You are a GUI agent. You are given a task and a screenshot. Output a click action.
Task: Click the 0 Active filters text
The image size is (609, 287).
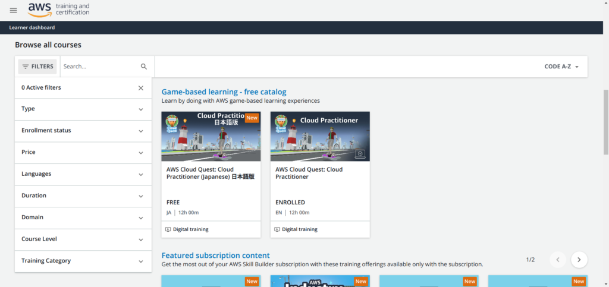(x=41, y=88)
